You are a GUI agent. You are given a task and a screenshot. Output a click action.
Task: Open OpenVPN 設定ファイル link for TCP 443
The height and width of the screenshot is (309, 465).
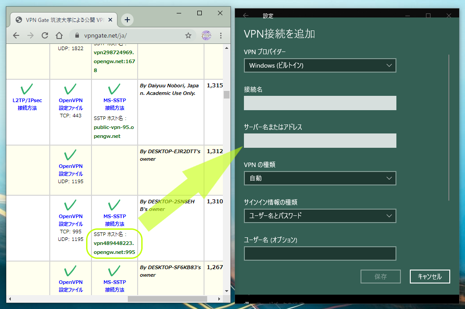(x=70, y=104)
